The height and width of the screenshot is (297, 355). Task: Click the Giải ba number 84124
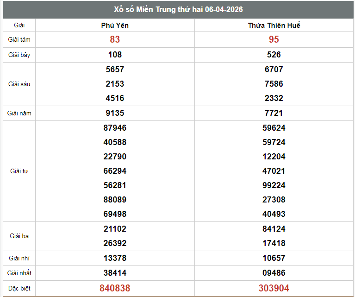point(274,229)
